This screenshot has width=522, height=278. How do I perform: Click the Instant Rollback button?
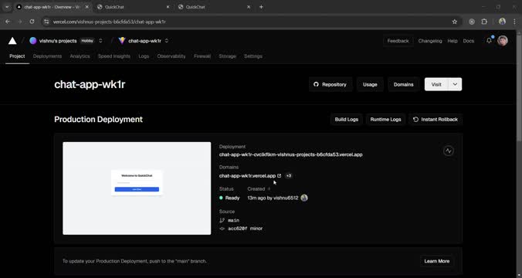coord(436,119)
